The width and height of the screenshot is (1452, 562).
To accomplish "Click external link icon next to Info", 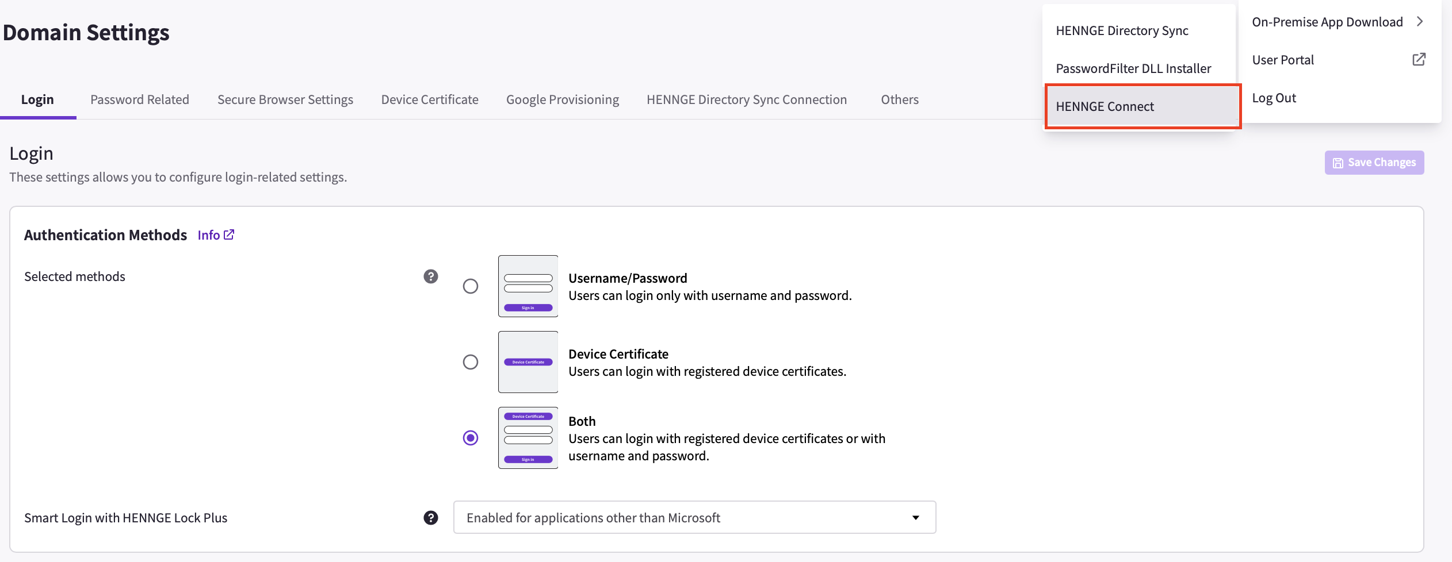I will coord(229,234).
